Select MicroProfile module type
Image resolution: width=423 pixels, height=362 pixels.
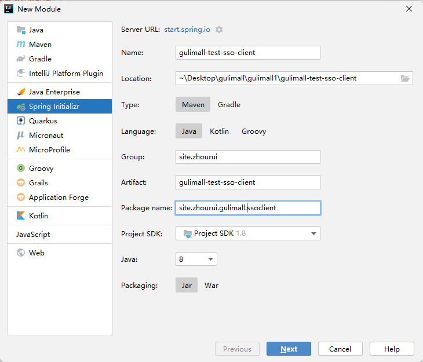click(x=60, y=149)
